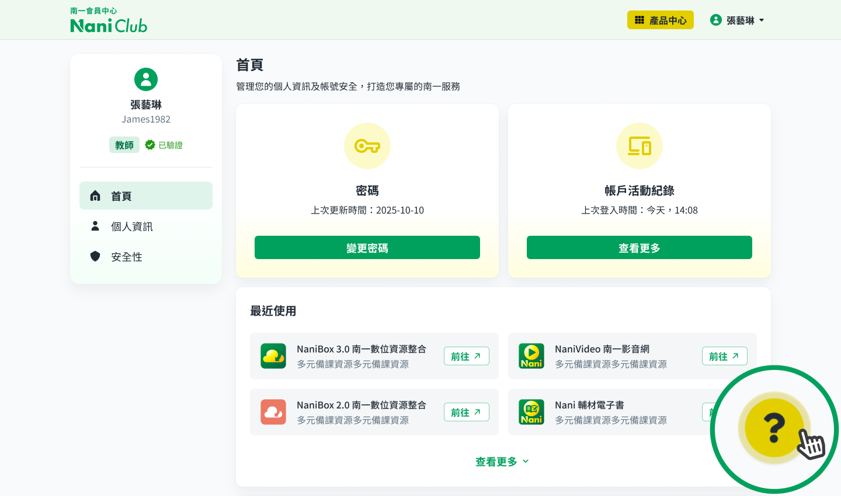The height and width of the screenshot is (496, 841).
Task: Click the verified checkmark badge icon
Action: point(150,145)
